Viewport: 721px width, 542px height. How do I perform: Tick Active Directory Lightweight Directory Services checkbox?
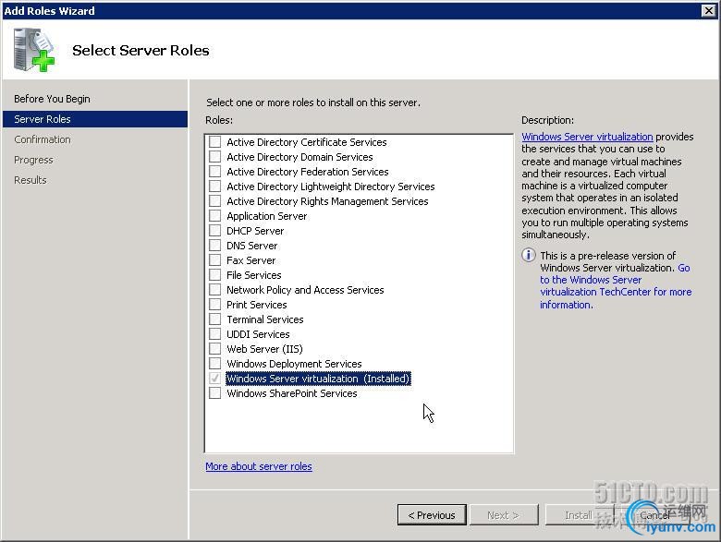[214, 186]
